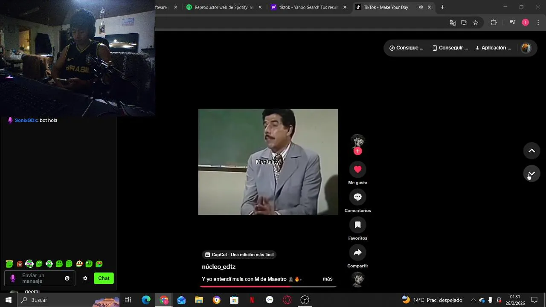This screenshot has width=546, height=307.
Task: Click the Conseguir app phone button
Action: [450, 48]
